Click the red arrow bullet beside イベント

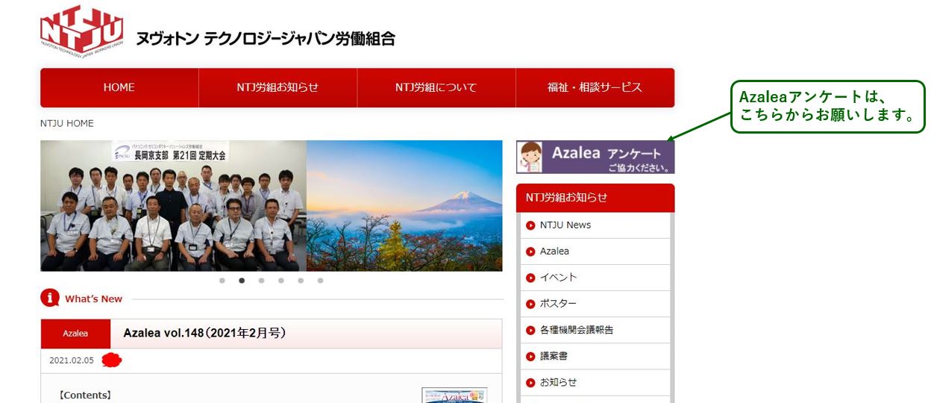(530, 278)
